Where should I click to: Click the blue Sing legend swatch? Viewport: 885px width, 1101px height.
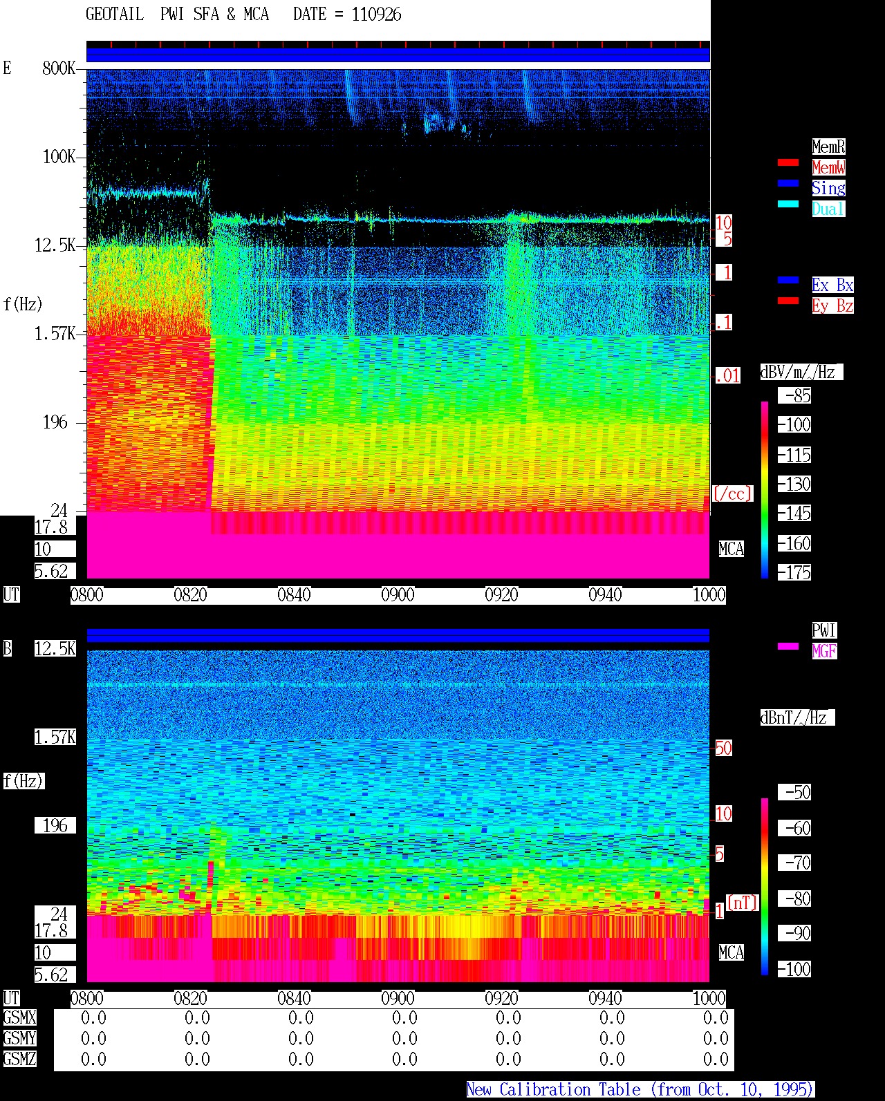788,183
